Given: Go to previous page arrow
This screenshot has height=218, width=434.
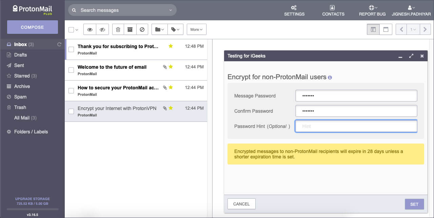Looking at the screenshot, I should (x=401, y=29).
